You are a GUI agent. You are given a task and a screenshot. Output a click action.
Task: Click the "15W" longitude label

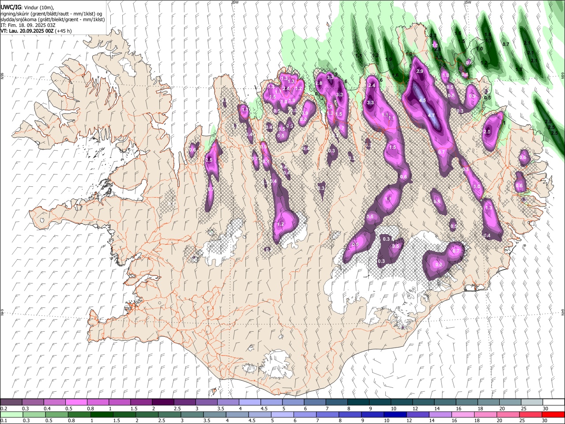coord(467,2)
